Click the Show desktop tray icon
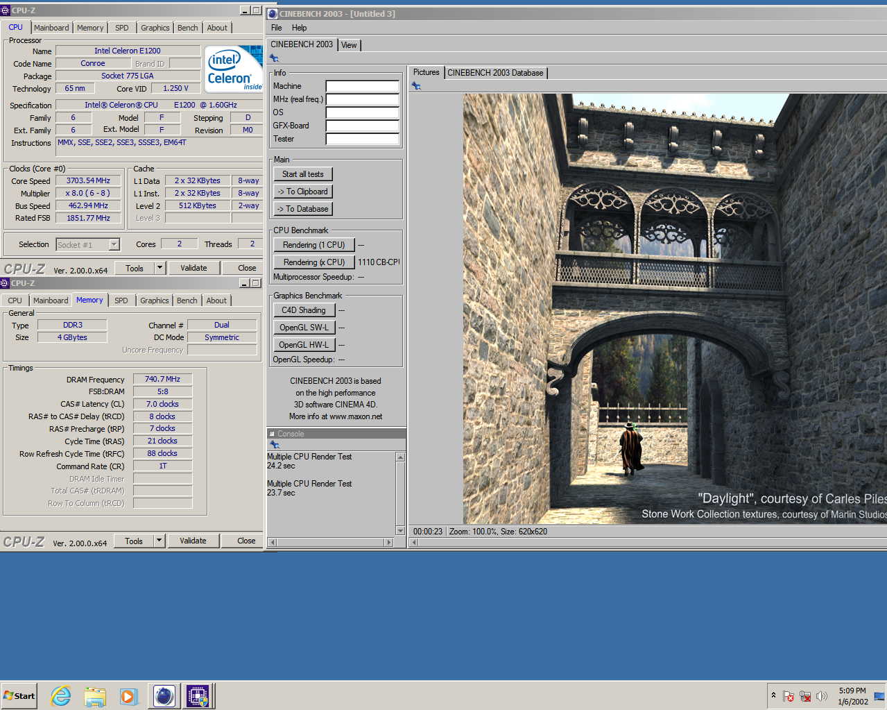This screenshot has width=887, height=710. click(879, 696)
